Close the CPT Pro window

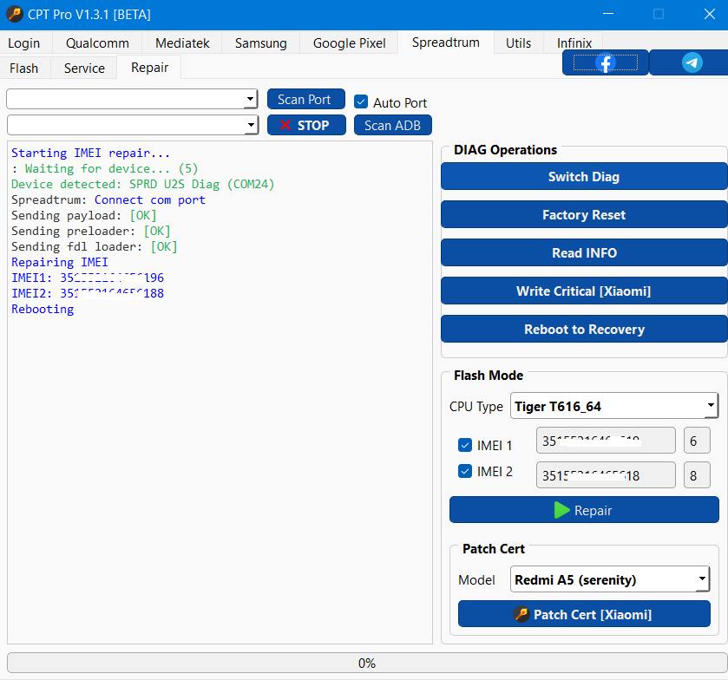709,14
